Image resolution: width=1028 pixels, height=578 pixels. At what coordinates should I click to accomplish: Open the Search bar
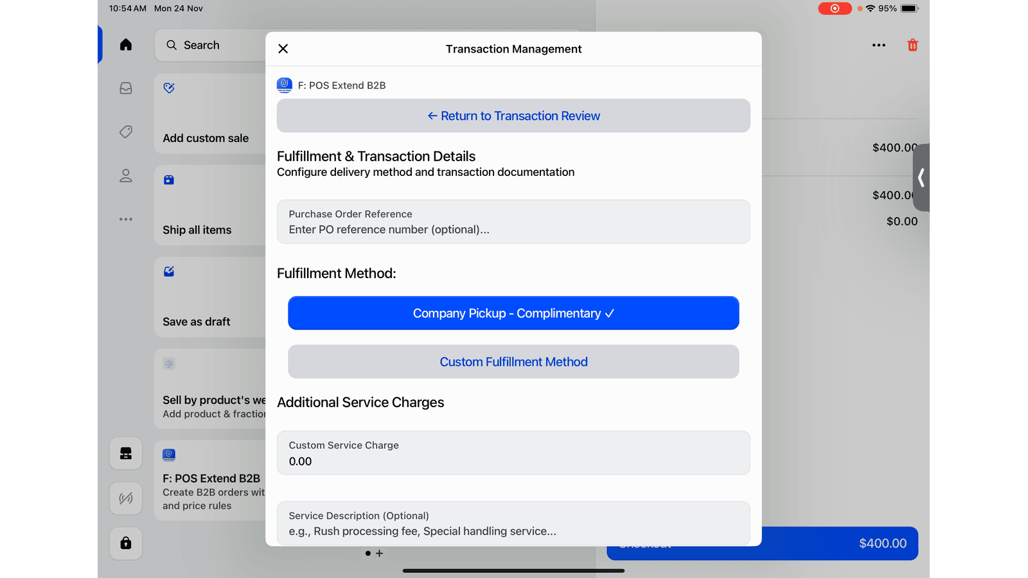[x=210, y=45]
